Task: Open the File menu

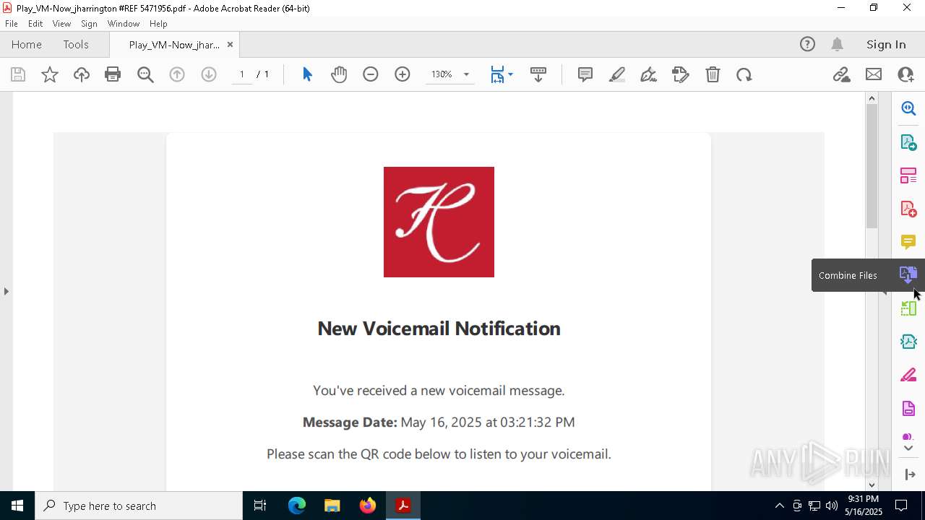Action: [x=12, y=24]
